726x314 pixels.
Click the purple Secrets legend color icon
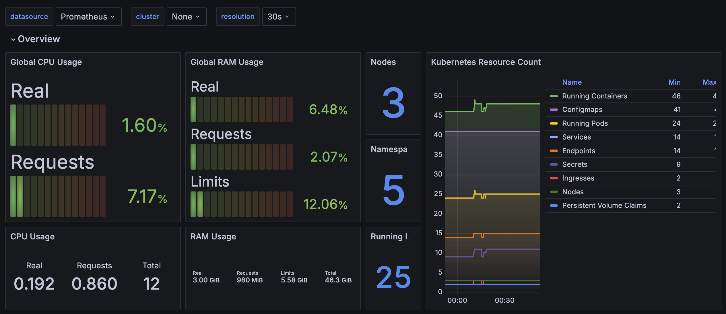554,164
